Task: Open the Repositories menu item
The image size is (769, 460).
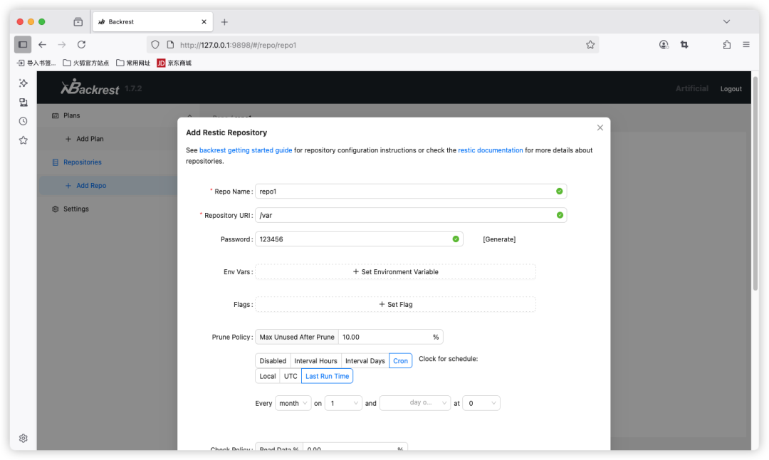Action: click(x=83, y=162)
